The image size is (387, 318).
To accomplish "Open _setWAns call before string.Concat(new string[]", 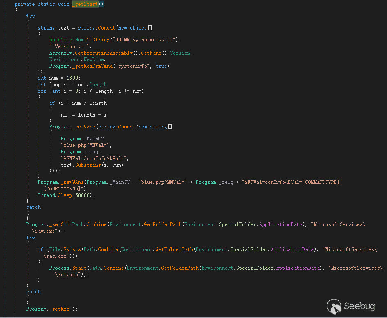I will pyautogui.click(x=84, y=127).
